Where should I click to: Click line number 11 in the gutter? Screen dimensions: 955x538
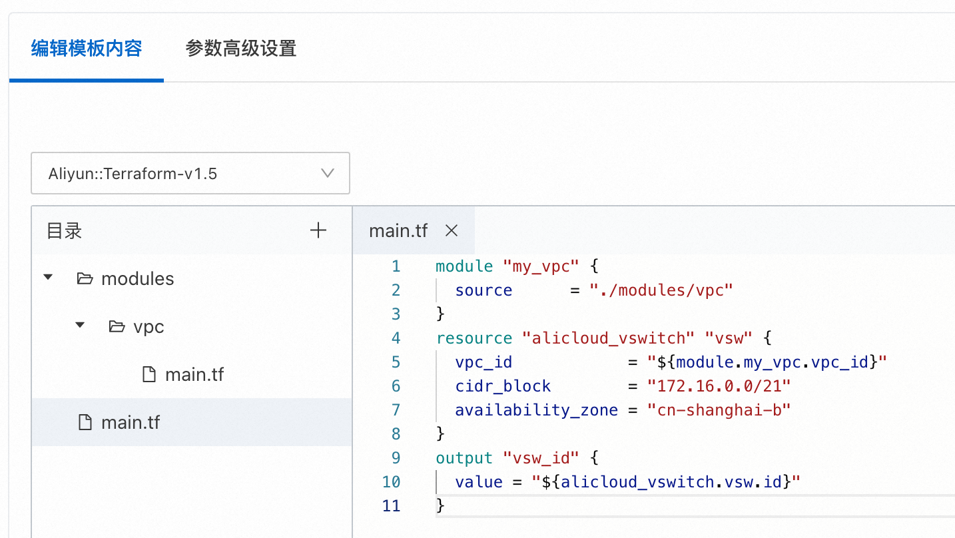tap(392, 506)
